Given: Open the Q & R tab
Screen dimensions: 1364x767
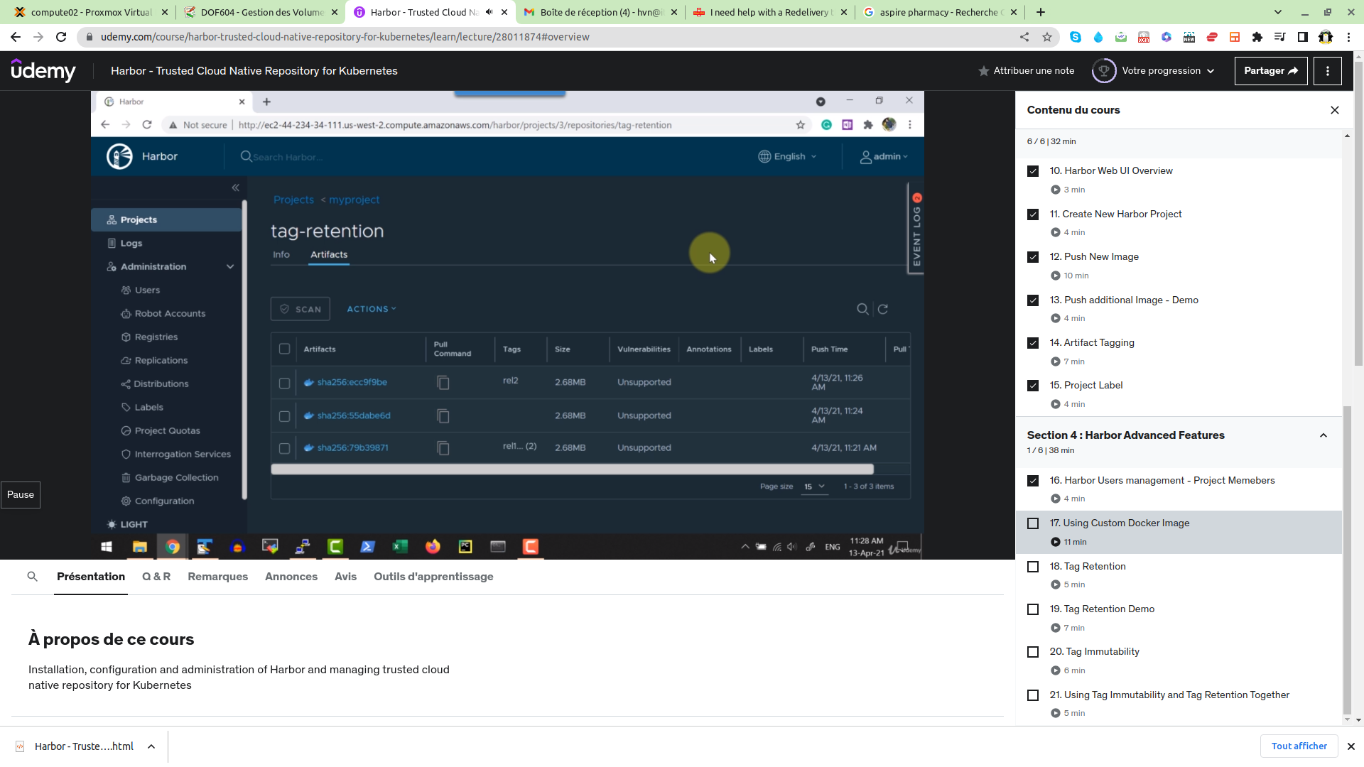Looking at the screenshot, I should coord(156,577).
